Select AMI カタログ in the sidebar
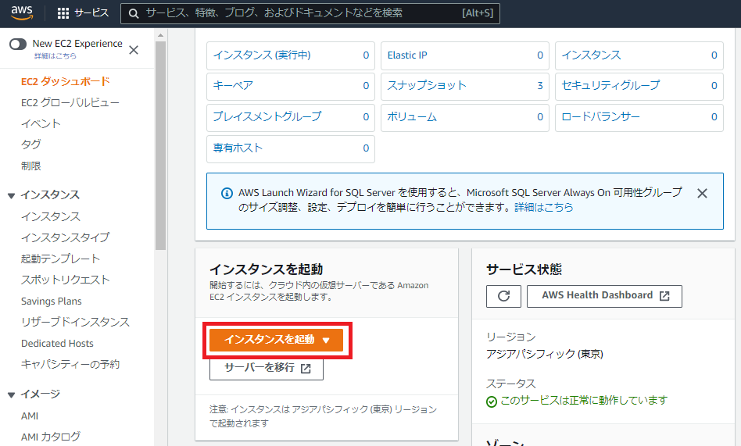Image resolution: width=741 pixels, height=446 pixels. point(51,437)
